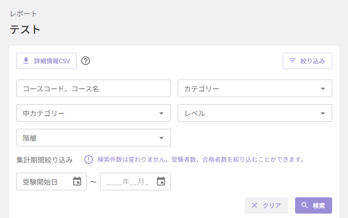Open the 階層 dropdown
Image resolution: width=348 pixels, height=218 pixels.
point(94,138)
